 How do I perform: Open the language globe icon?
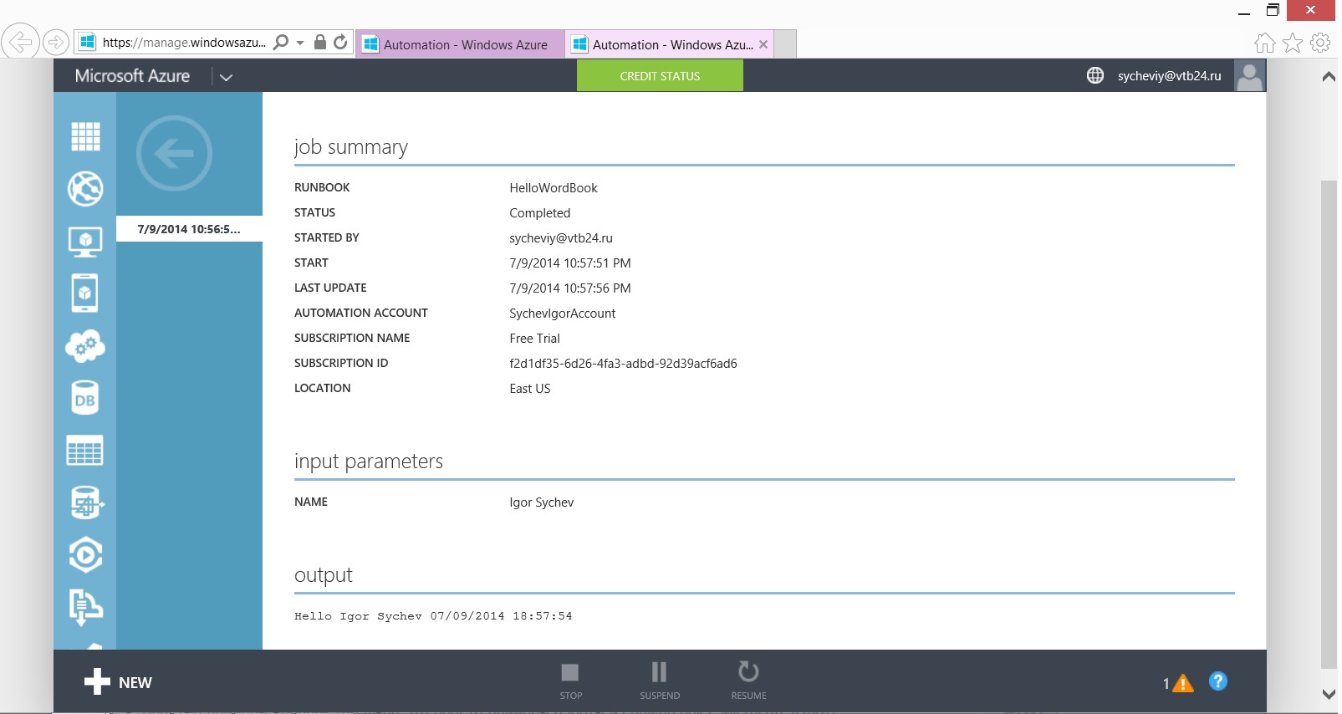1095,75
